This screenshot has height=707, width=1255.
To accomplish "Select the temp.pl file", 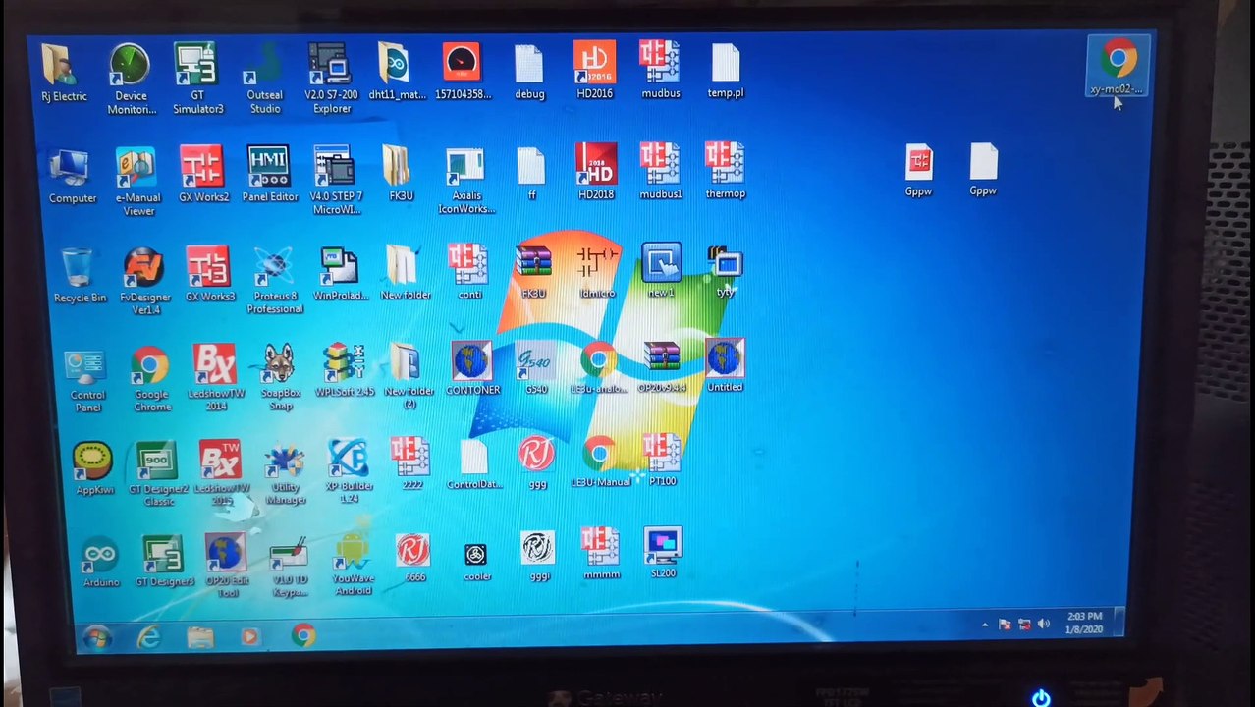I will point(726,71).
